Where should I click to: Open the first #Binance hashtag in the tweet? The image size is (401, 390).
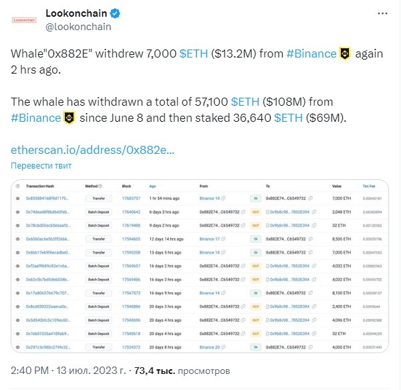pyautogui.click(x=311, y=54)
